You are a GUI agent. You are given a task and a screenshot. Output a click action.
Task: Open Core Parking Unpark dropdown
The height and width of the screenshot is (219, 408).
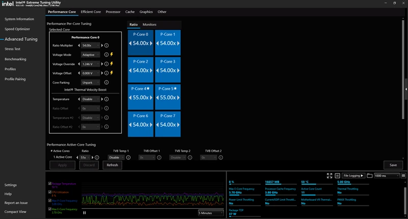[x=90, y=83]
